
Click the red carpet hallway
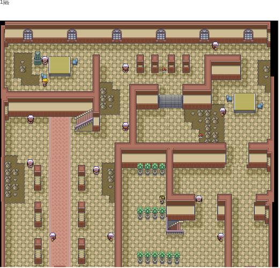point(60,191)
